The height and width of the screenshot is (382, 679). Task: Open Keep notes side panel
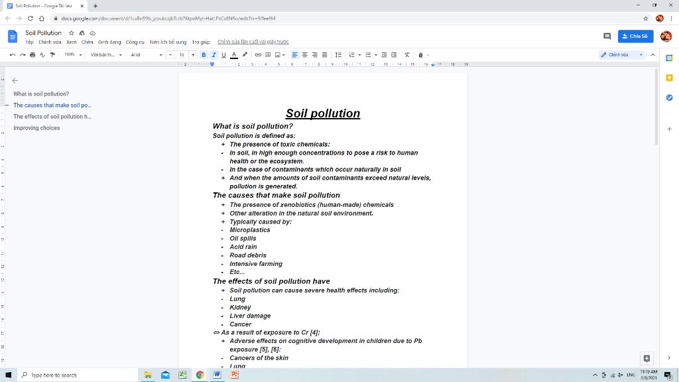[x=669, y=78]
